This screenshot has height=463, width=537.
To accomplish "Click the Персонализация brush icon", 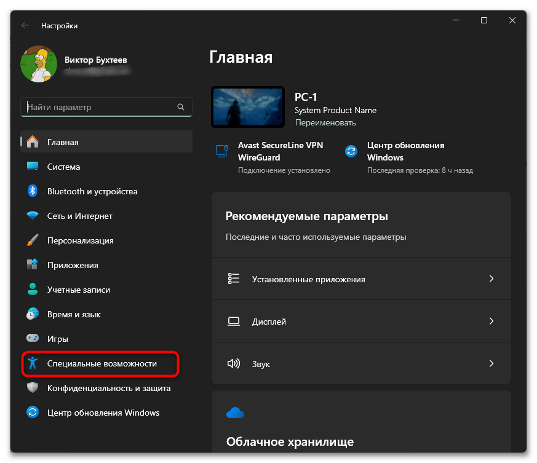I will (x=33, y=240).
